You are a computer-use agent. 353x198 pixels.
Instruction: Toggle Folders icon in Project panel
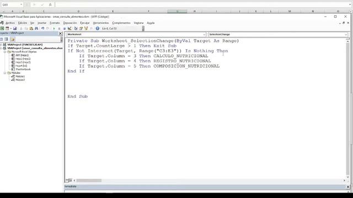13,39
